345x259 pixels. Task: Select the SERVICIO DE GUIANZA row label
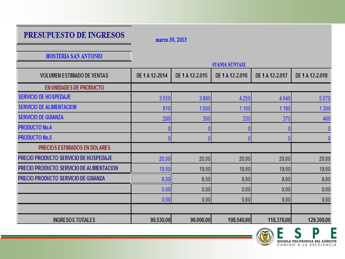point(41,117)
